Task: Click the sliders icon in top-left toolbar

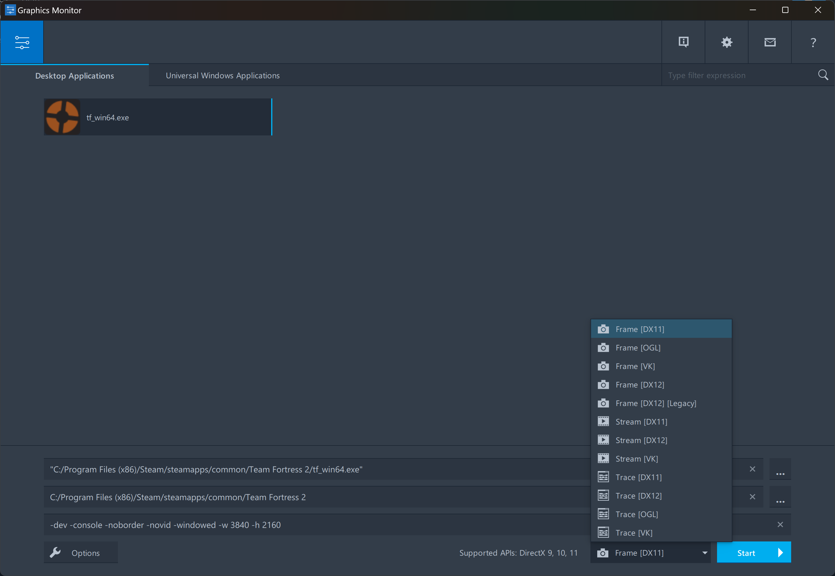Action: [x=22, y=42]
